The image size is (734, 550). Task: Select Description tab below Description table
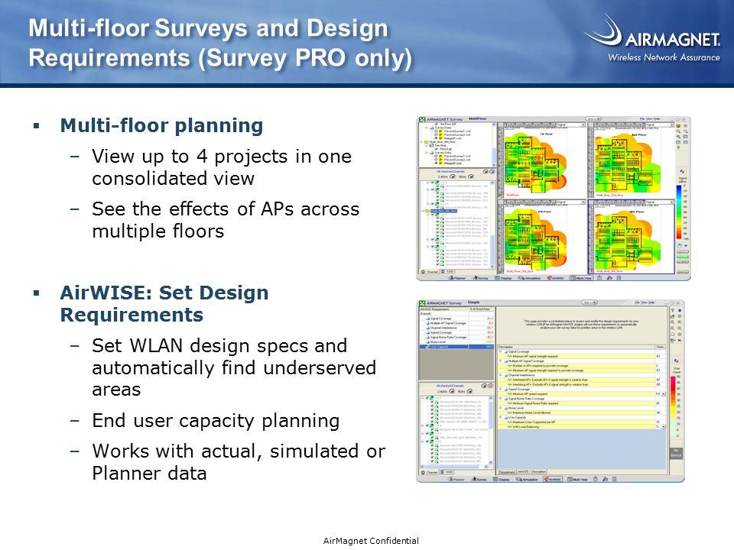539,472
